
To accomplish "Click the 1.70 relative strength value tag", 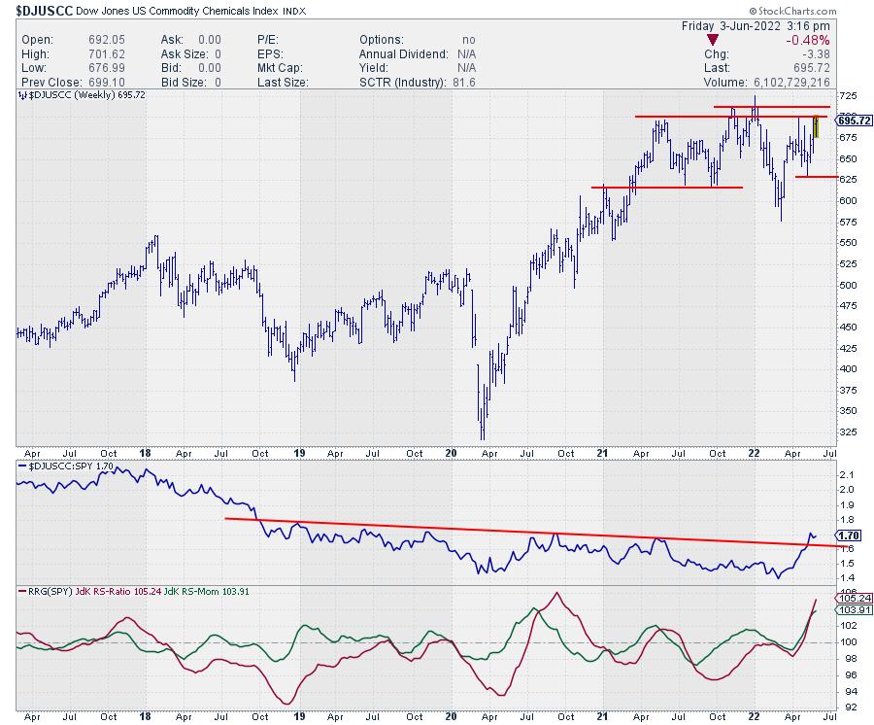I will click(x=847, y=535).
